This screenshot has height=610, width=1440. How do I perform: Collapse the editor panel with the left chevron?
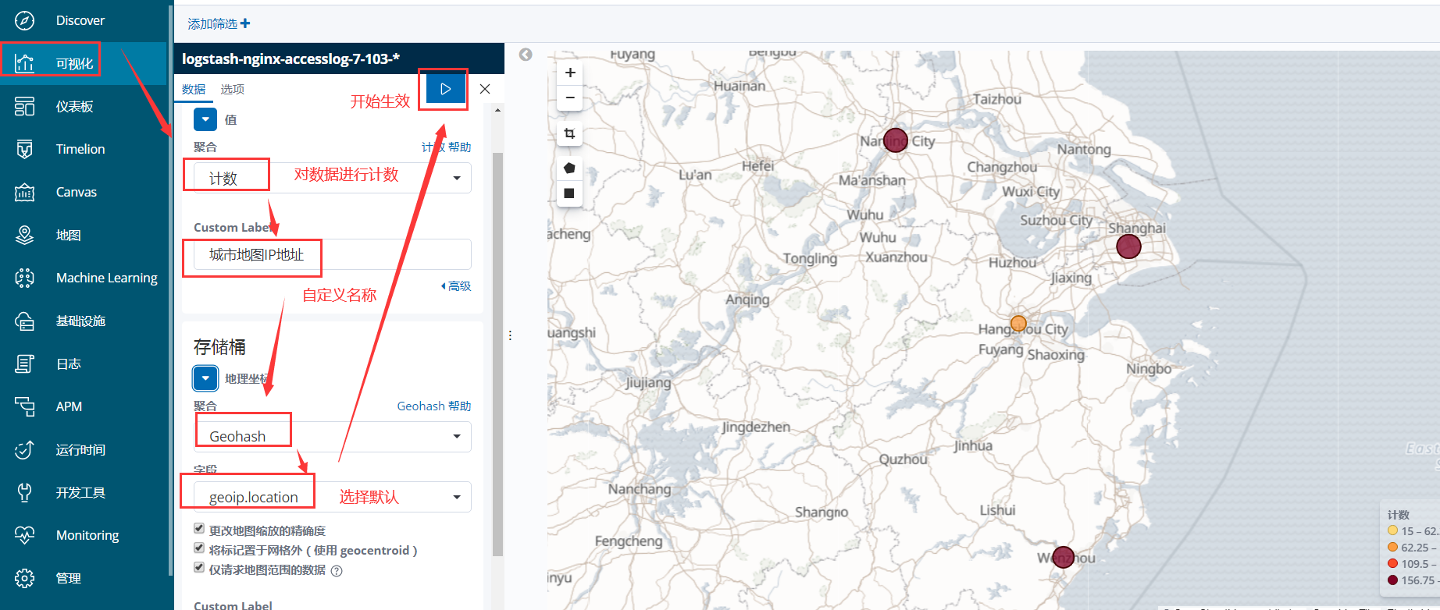[526, 55]
